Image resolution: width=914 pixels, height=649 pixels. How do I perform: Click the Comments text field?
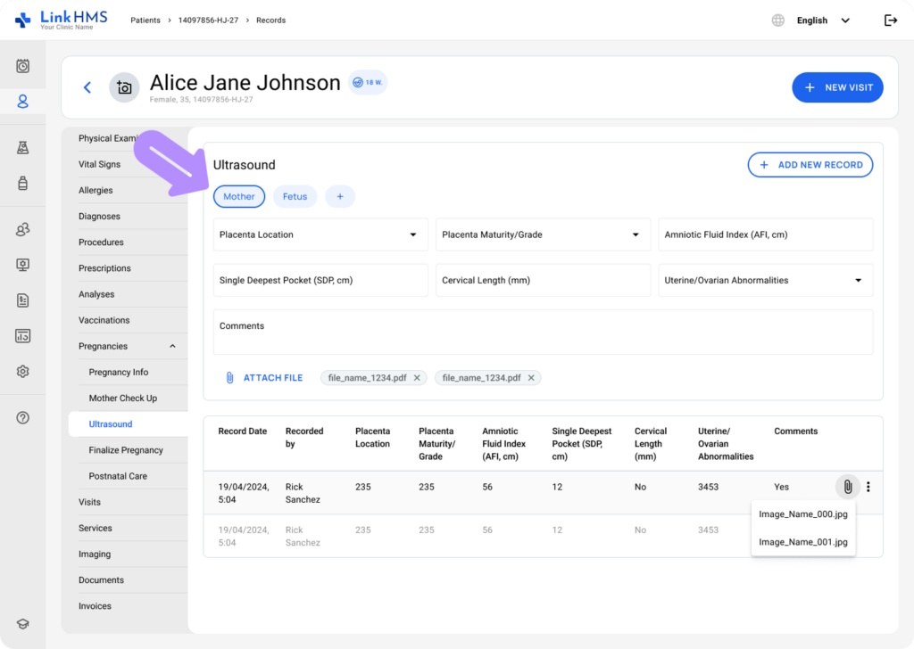tap(543, 333)
